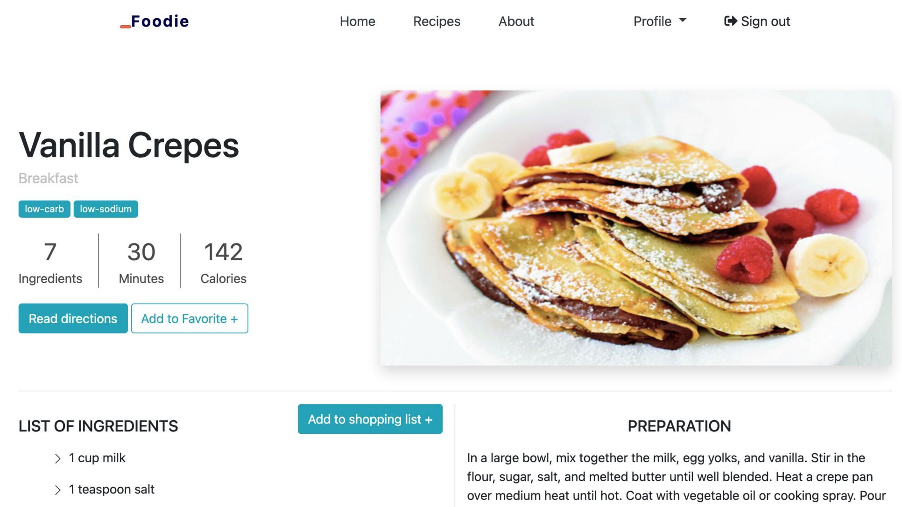
Task: Click the sign out arrow icon
Action: coord(730,21)
